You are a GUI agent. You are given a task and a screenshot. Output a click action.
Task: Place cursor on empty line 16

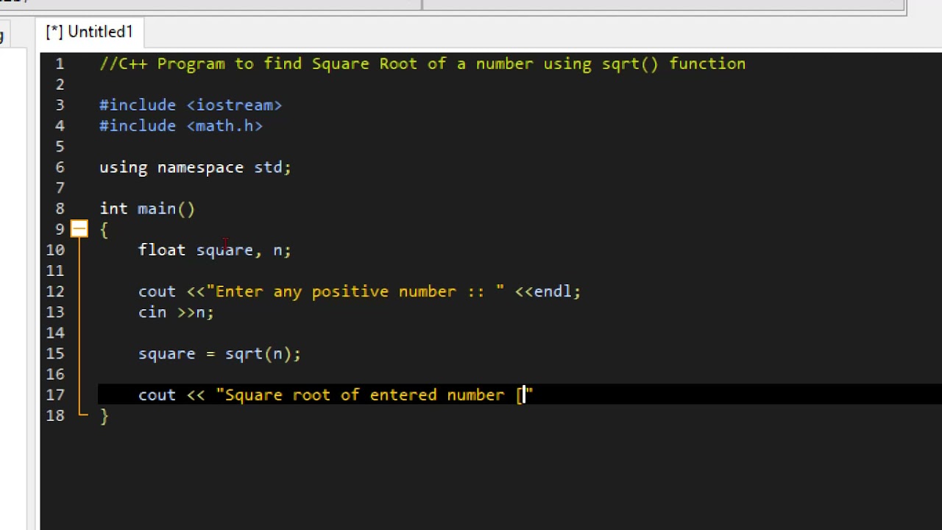294,375
